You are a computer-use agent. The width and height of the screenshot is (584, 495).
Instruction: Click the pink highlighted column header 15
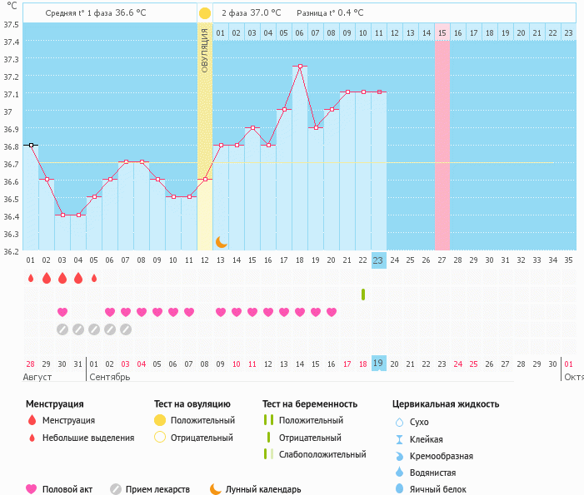point(442,32)
